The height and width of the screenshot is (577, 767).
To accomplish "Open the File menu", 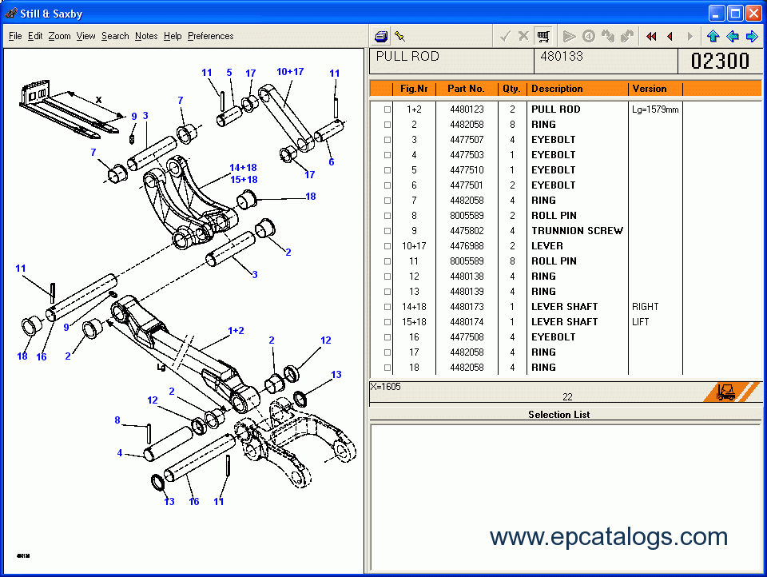I will point(15,36).
